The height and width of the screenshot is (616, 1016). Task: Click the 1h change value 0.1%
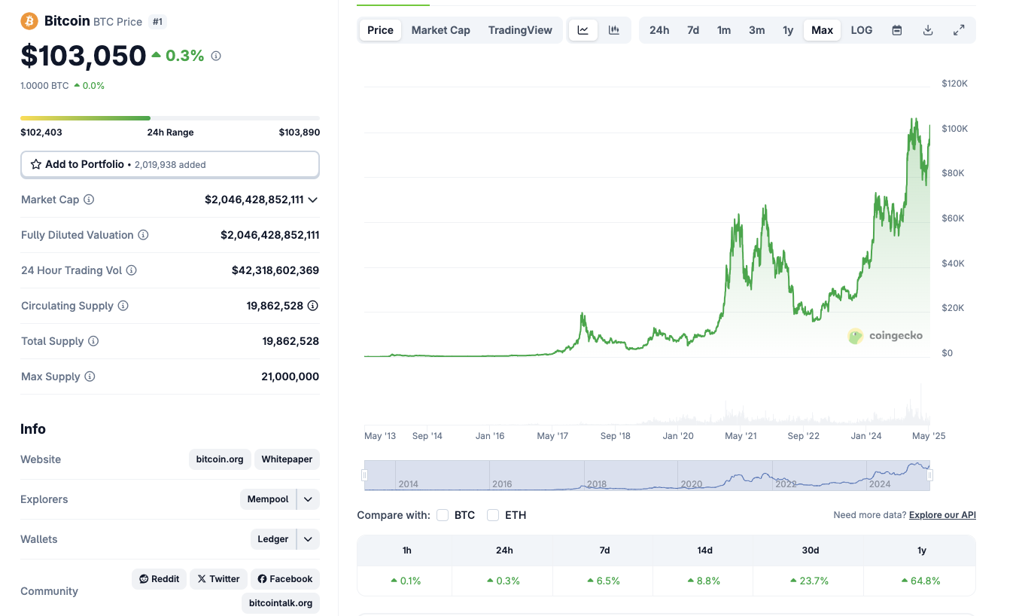tap(406, 581)
